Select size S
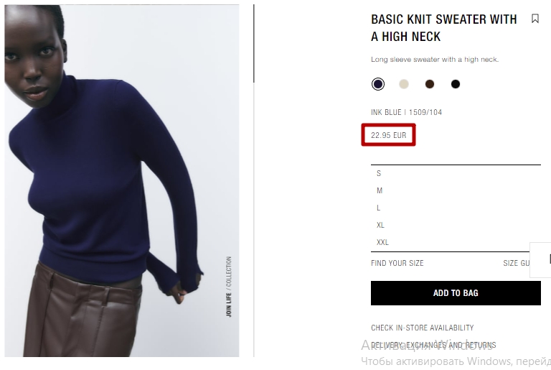551x370 pixels. 456,173
